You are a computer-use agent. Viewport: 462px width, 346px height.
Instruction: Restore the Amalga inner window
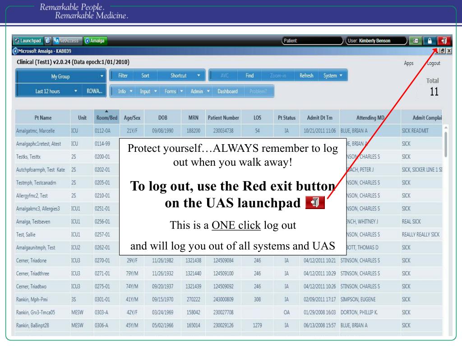point(443,51)
